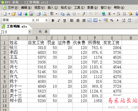Align text to the right

(x=84, y=20)
